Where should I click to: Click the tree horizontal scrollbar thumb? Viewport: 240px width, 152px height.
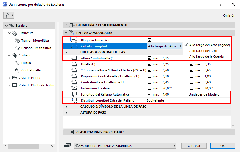point(24,146)
